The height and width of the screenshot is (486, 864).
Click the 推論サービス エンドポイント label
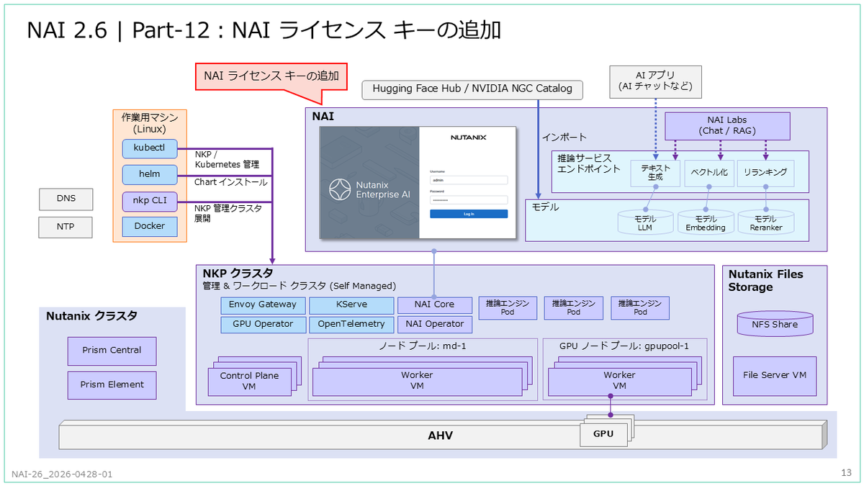coord(588,163)
